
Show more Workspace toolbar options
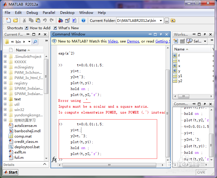(x=212, y=40)
